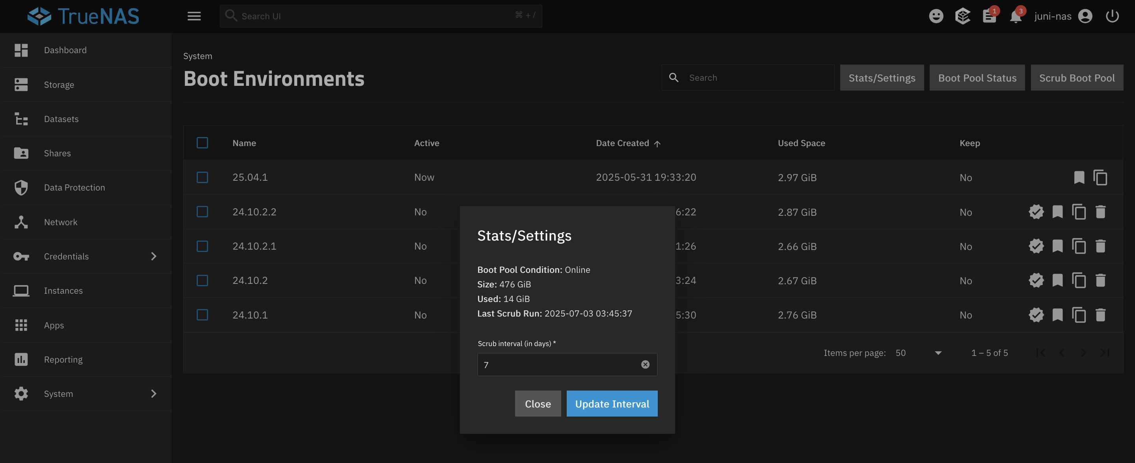Check the 24.10.1 row checkbox
Viewport: 1135px width, 463px height.
pyautogui.click(x=202, y=315)
